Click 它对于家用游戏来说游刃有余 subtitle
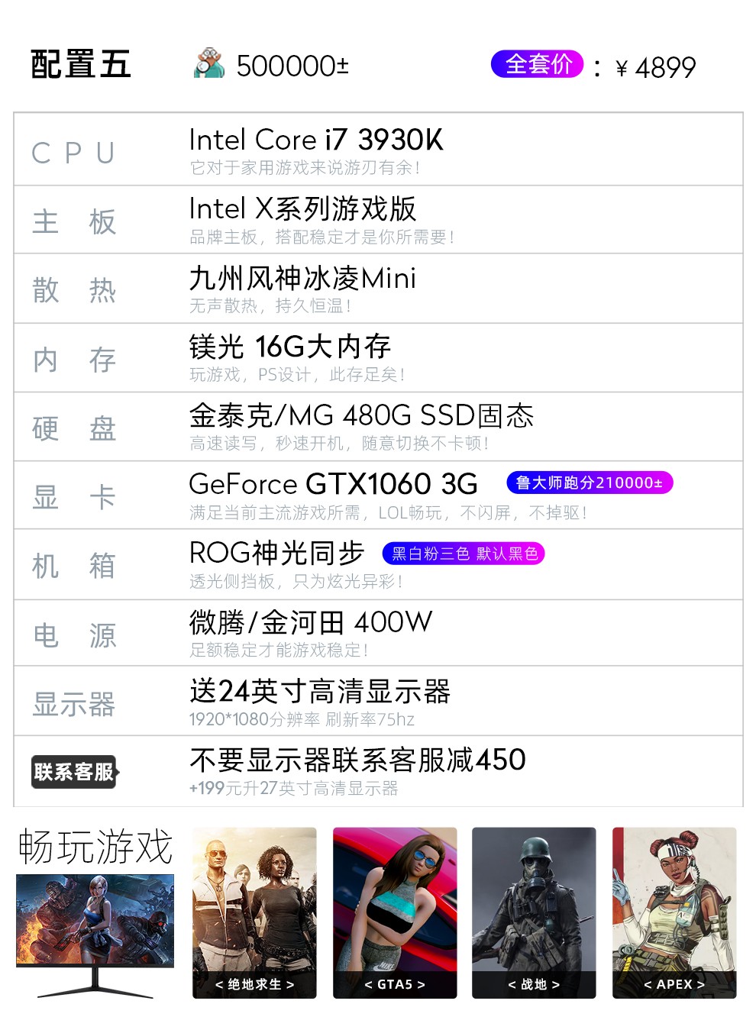756x1017 pixels. 305,167
